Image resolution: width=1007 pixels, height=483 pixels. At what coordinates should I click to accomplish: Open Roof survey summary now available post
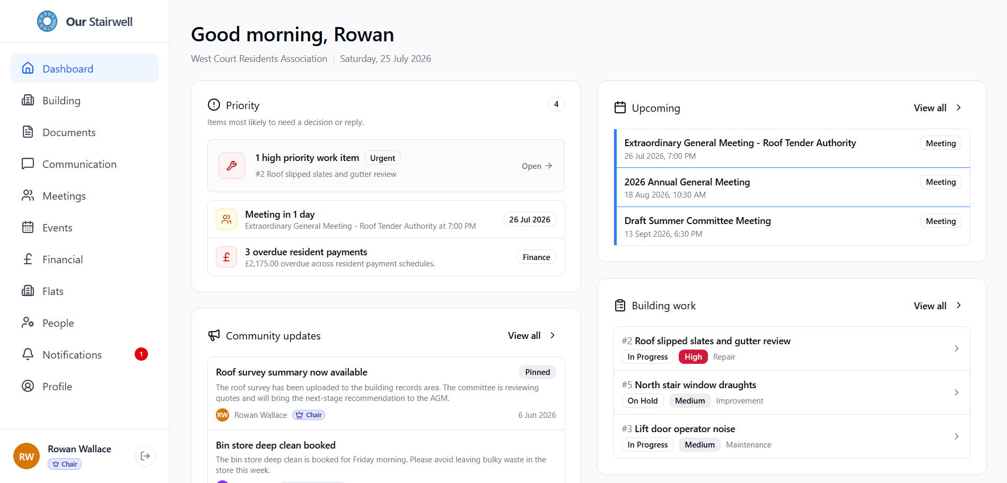point(386,393)
